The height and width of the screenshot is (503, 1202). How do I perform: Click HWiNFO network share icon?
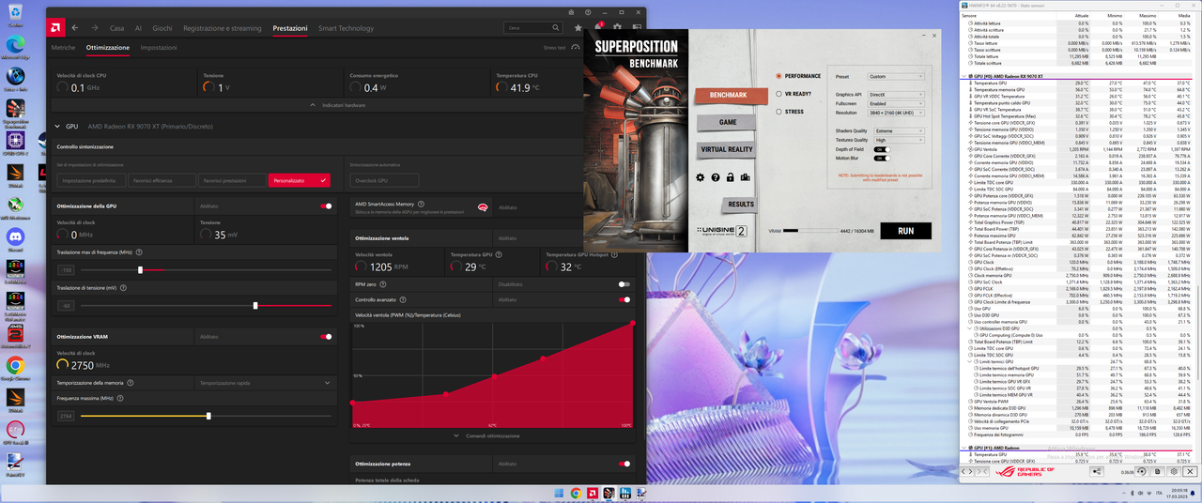tap(1097, 471)
